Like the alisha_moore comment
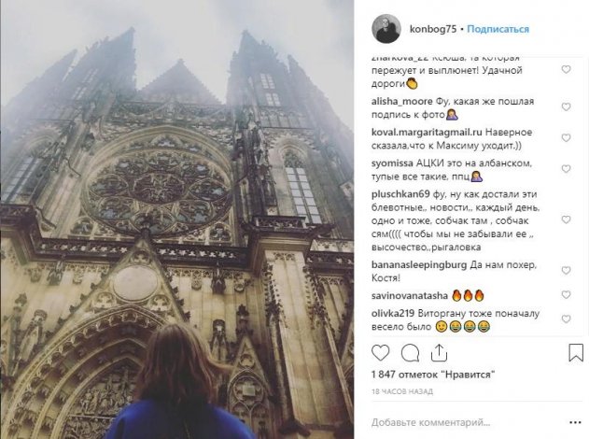The width and height of the screenshot is (589, 439). click(566, 107)
